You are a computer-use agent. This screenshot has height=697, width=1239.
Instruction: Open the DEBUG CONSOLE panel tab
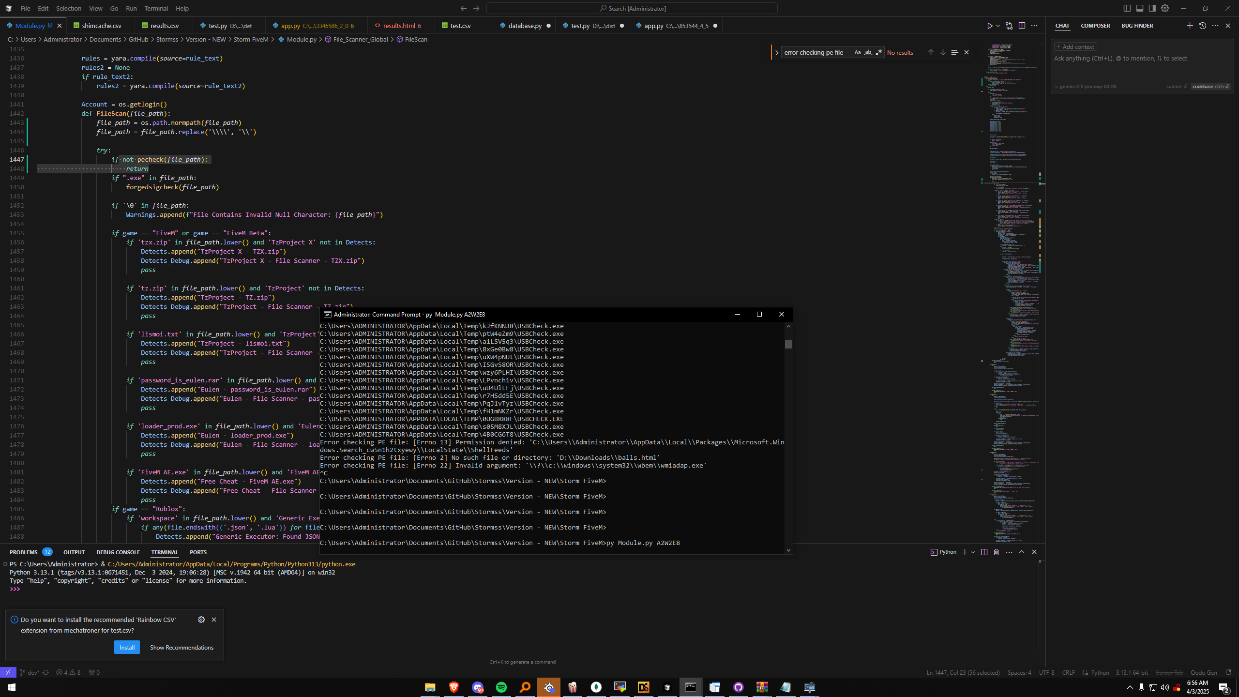point(118,552)
